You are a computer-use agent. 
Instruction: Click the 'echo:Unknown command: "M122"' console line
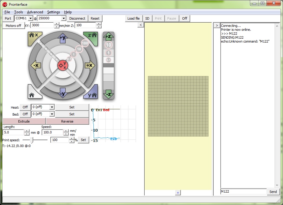click(245, 41)
